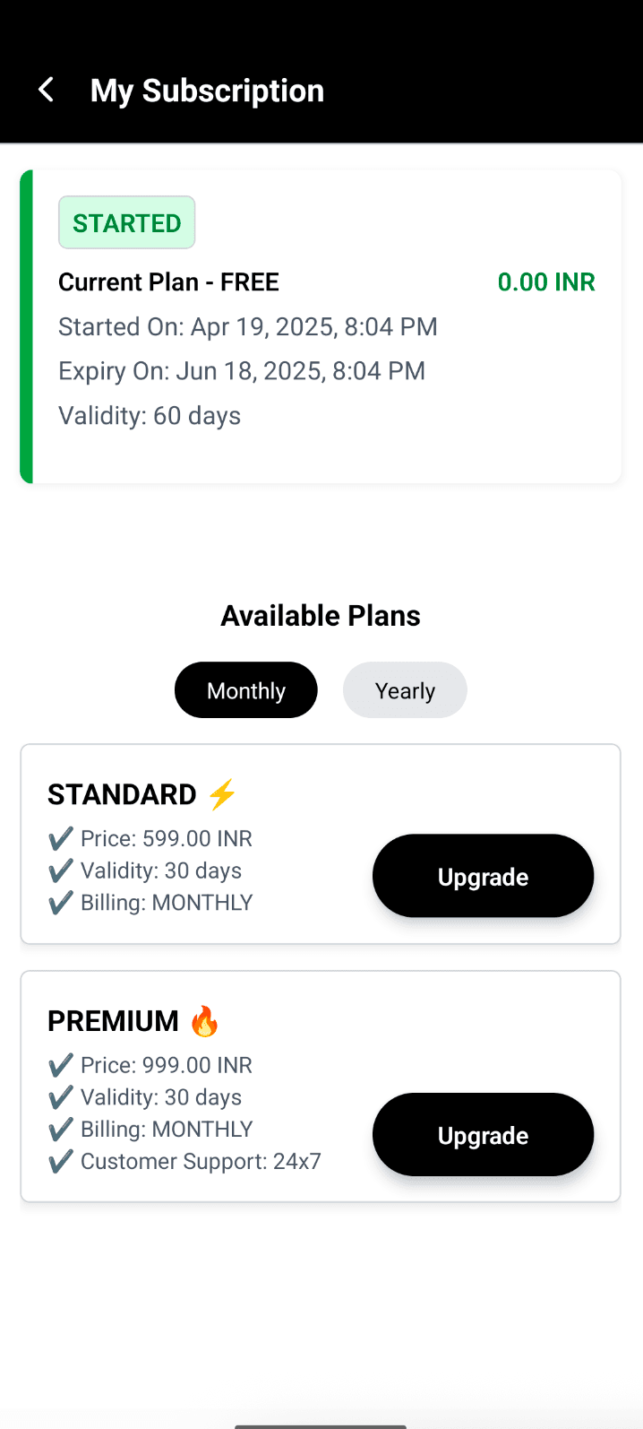Upgrade to the PREMIUM plan

pos(483,1134)
